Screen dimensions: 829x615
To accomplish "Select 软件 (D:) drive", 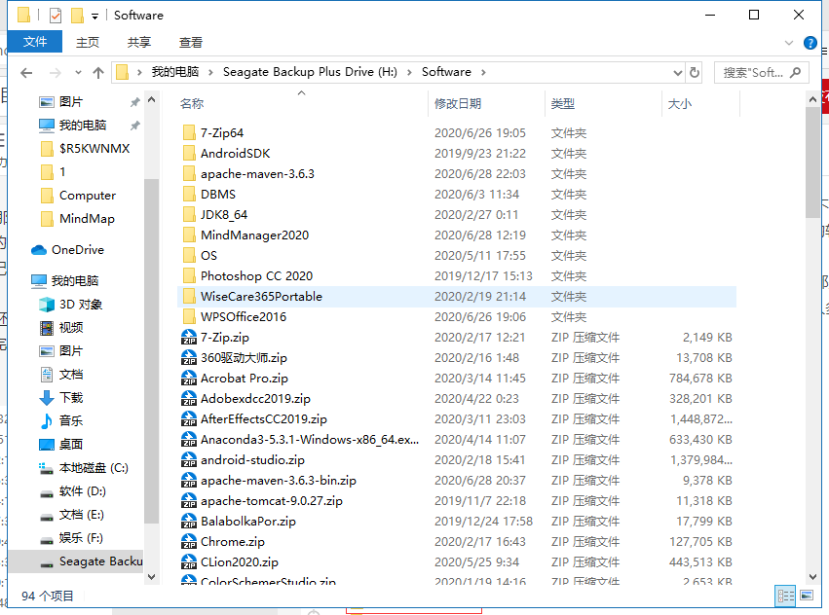I will coord(82,491).
